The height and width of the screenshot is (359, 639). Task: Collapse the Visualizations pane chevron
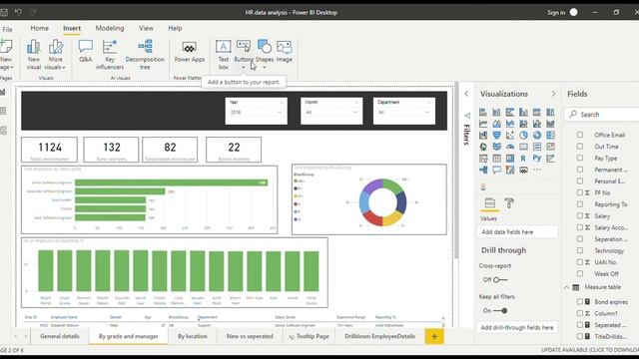553,94
